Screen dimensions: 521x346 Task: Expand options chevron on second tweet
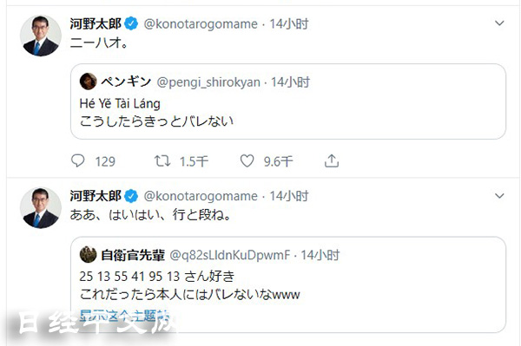click(499, 196)
